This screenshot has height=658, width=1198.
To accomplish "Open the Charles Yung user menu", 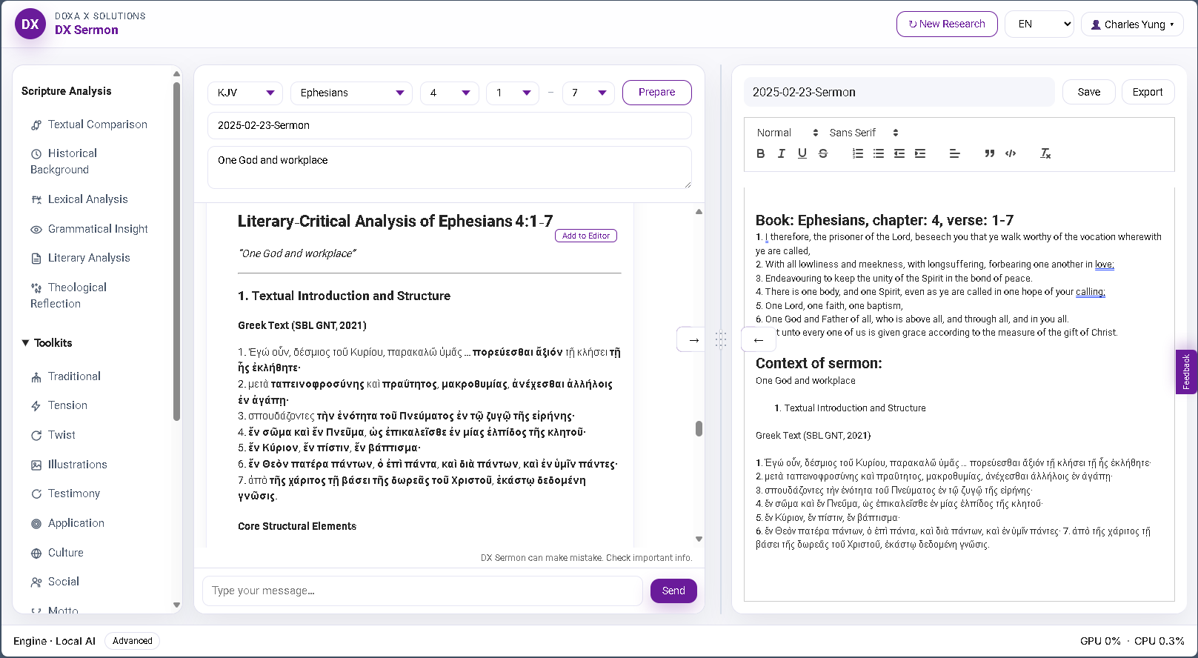I will pyautogui.click(x=1132, y=24).
